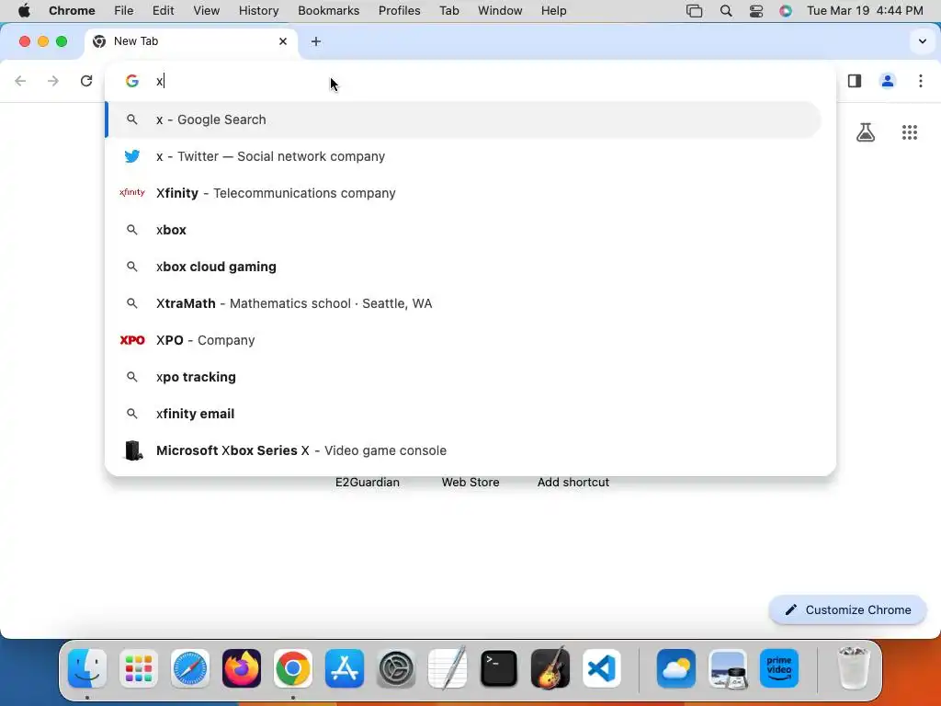Click the date and time display

(865, 10)
